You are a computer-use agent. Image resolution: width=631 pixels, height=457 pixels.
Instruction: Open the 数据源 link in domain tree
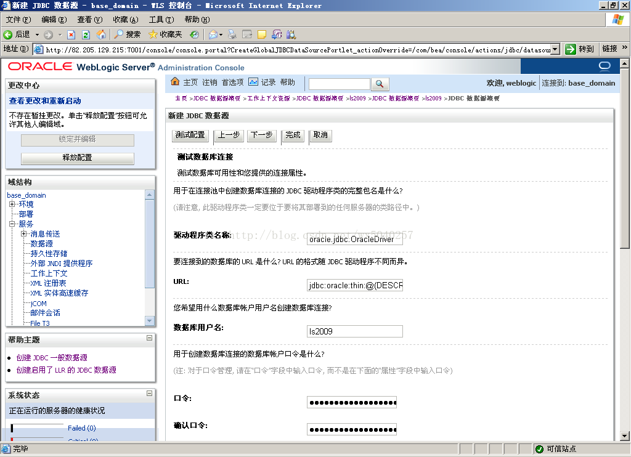pos(41,244)
